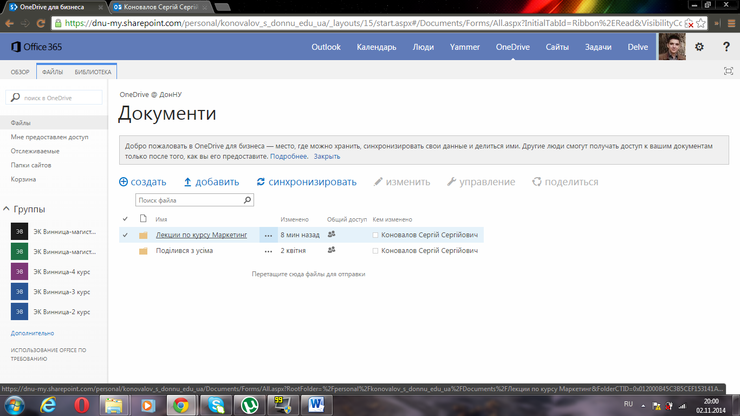The height and width of the screenshot is (416, 740).
Task: Open Skype from the taskbar
Action: [216, 405]
